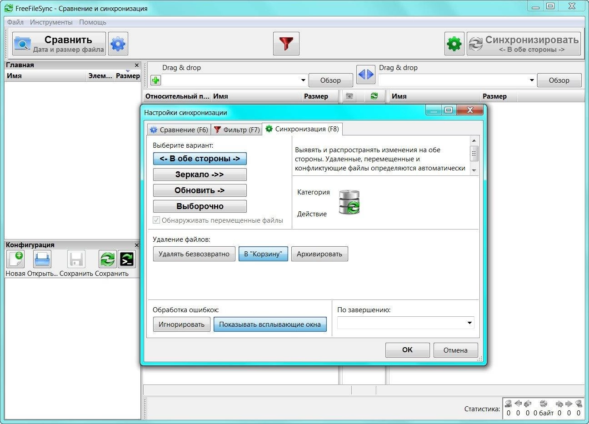Choose В "Корзину" deletion option
Image resolution: width=589 pixels, height=424 pixels.
263,254
